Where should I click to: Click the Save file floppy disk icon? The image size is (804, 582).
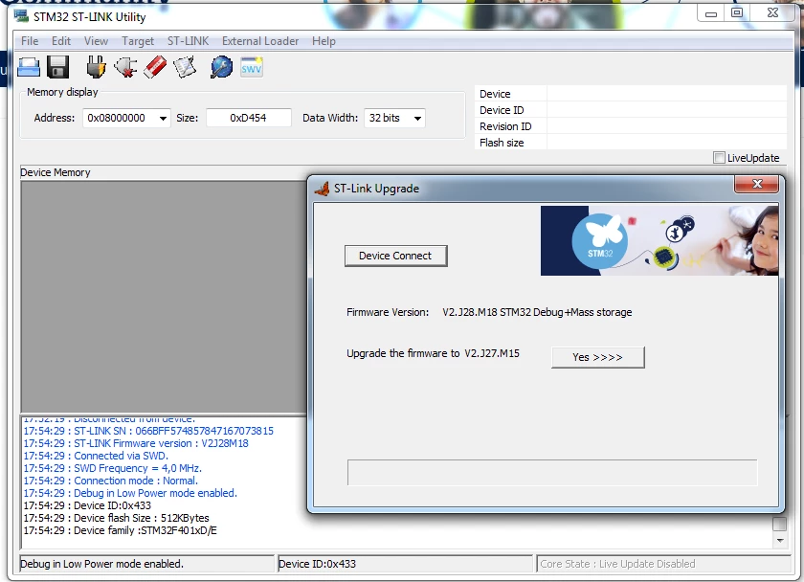click(58, 67)
